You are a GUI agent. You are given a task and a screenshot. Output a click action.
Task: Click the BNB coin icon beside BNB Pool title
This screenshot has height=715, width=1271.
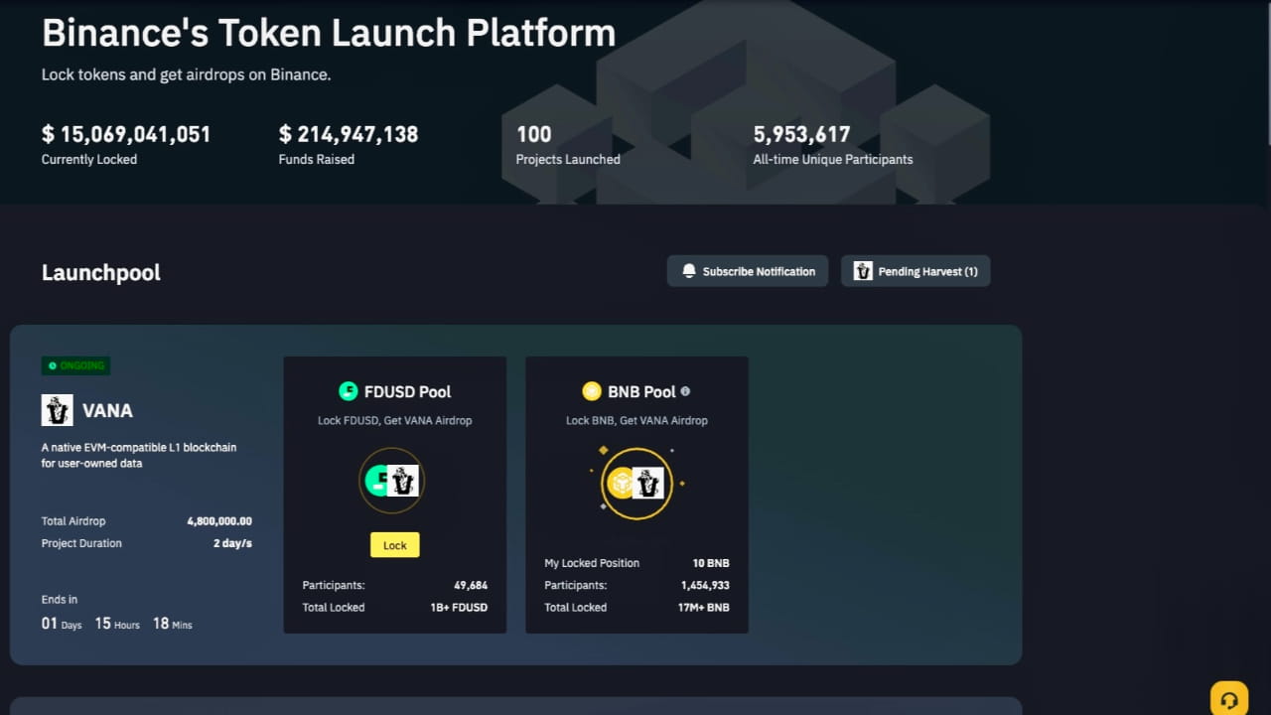click(x=592, y=391)
